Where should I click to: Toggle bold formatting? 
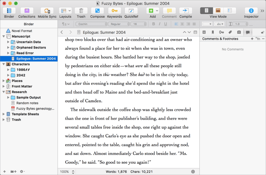[x=153, y=24]
